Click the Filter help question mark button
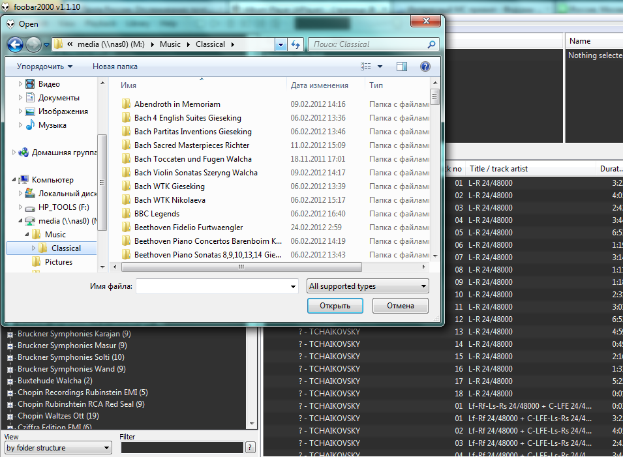The image size is (623, 457). 250,448
